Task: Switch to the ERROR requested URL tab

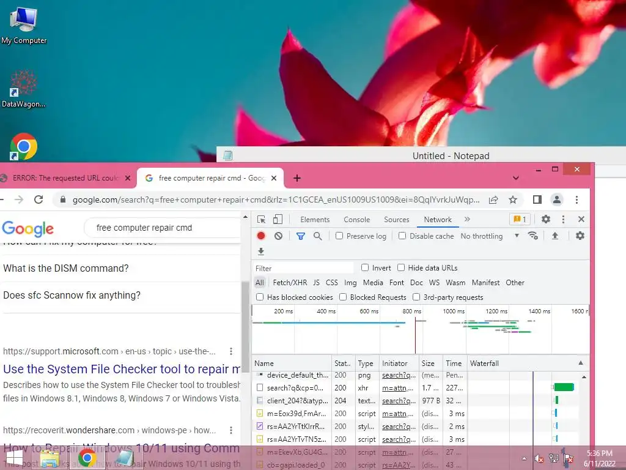Action: point(66,178)
